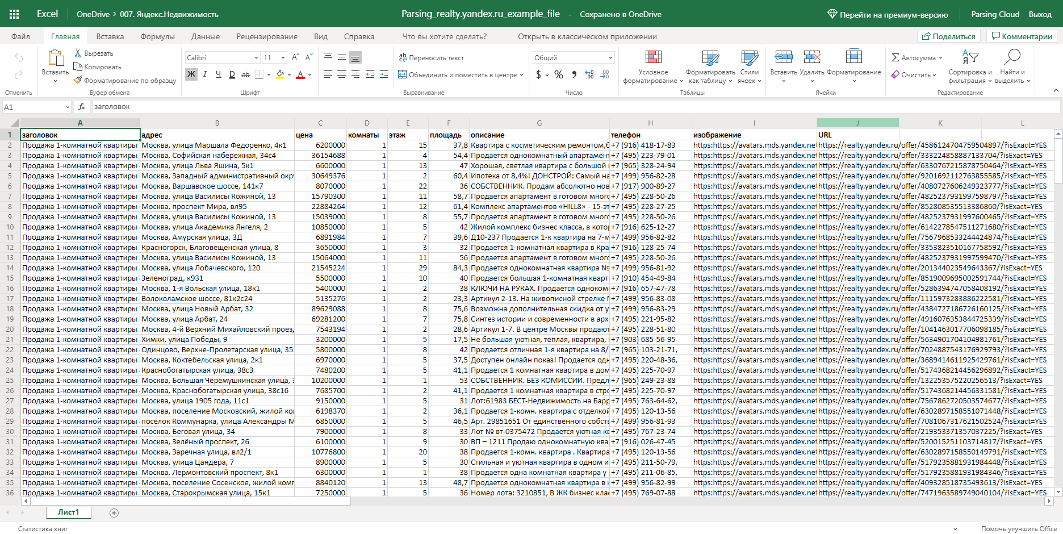Toggle double underline formatting
Screen dimensions: 1063x534
[x=232, y=74]
